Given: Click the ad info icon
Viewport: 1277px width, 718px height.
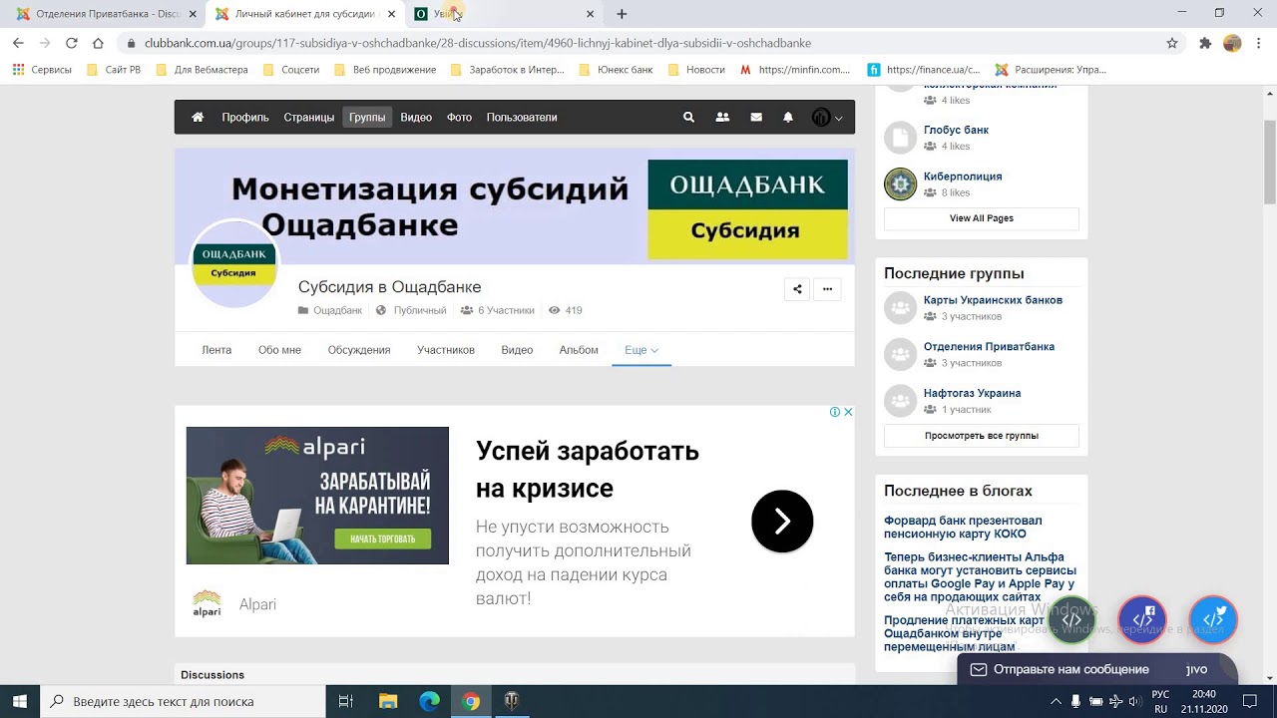Looking at the screenshot, I should tap(835, 412).
